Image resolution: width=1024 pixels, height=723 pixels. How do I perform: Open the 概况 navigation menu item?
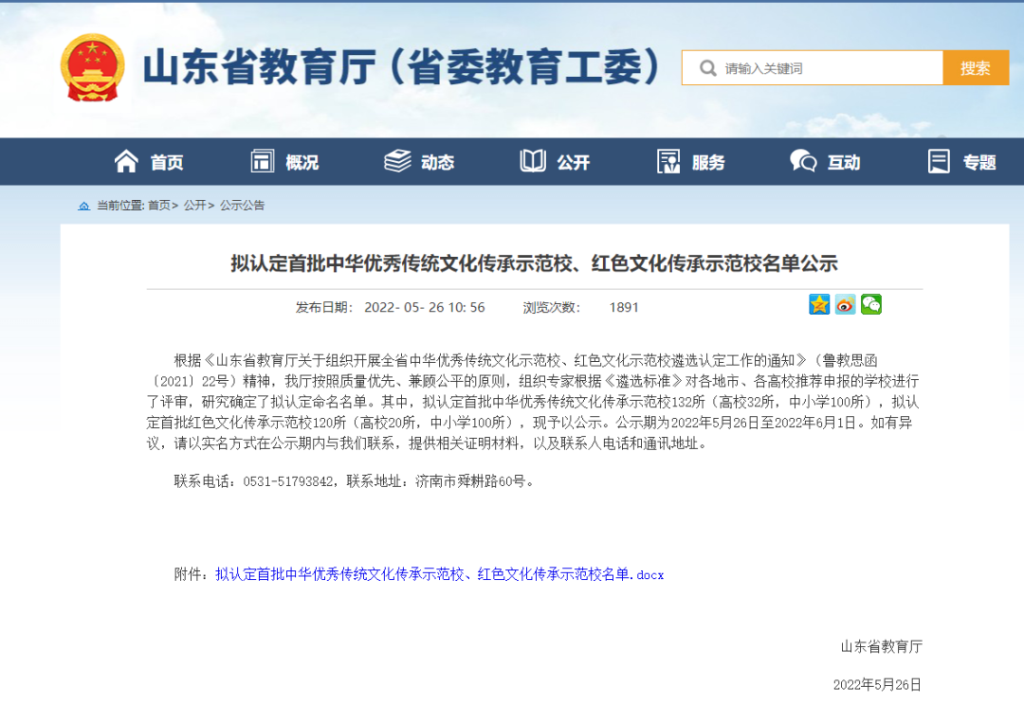pyautogui.click(x=302, y=163)
